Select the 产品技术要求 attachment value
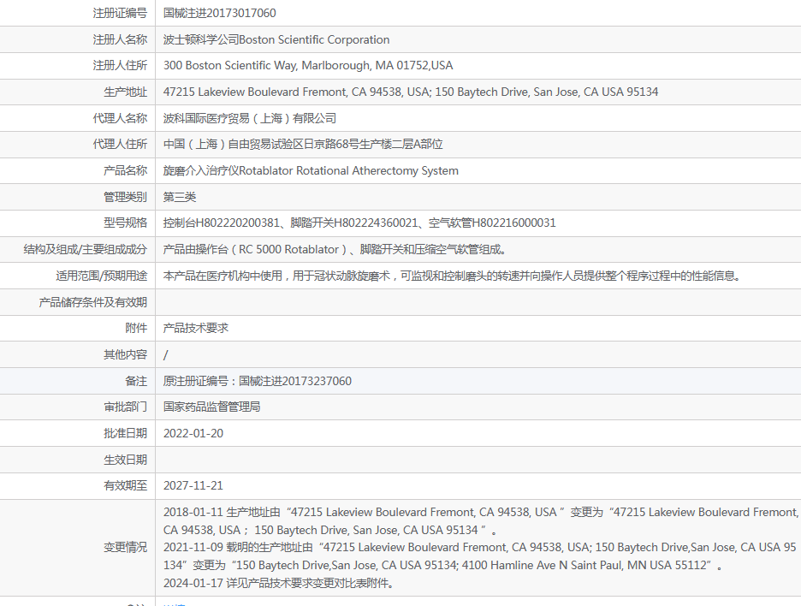 (196, 328)
